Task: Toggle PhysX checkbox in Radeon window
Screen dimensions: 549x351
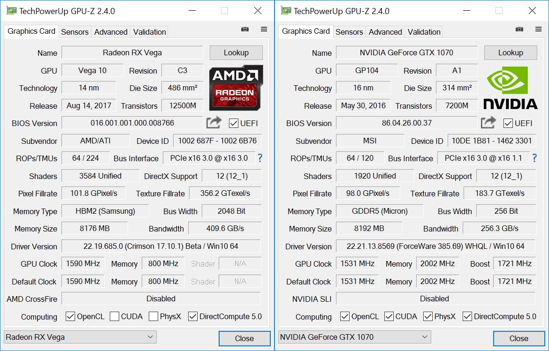Action: tap(153, 316)
